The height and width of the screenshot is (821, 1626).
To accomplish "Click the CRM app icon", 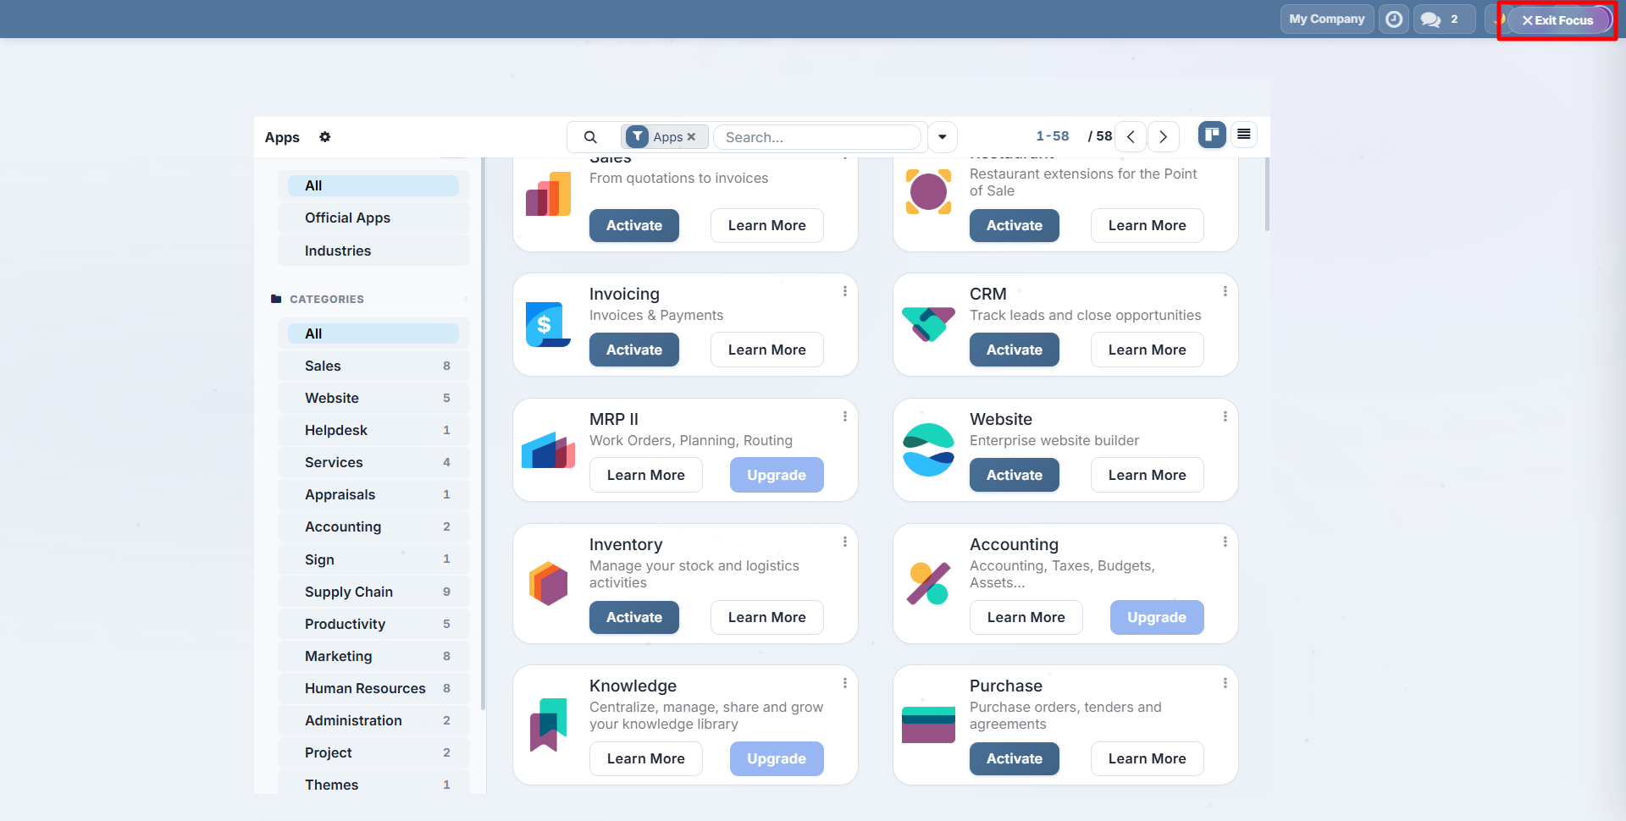I will pyautogui.click(x=928, y=325).
